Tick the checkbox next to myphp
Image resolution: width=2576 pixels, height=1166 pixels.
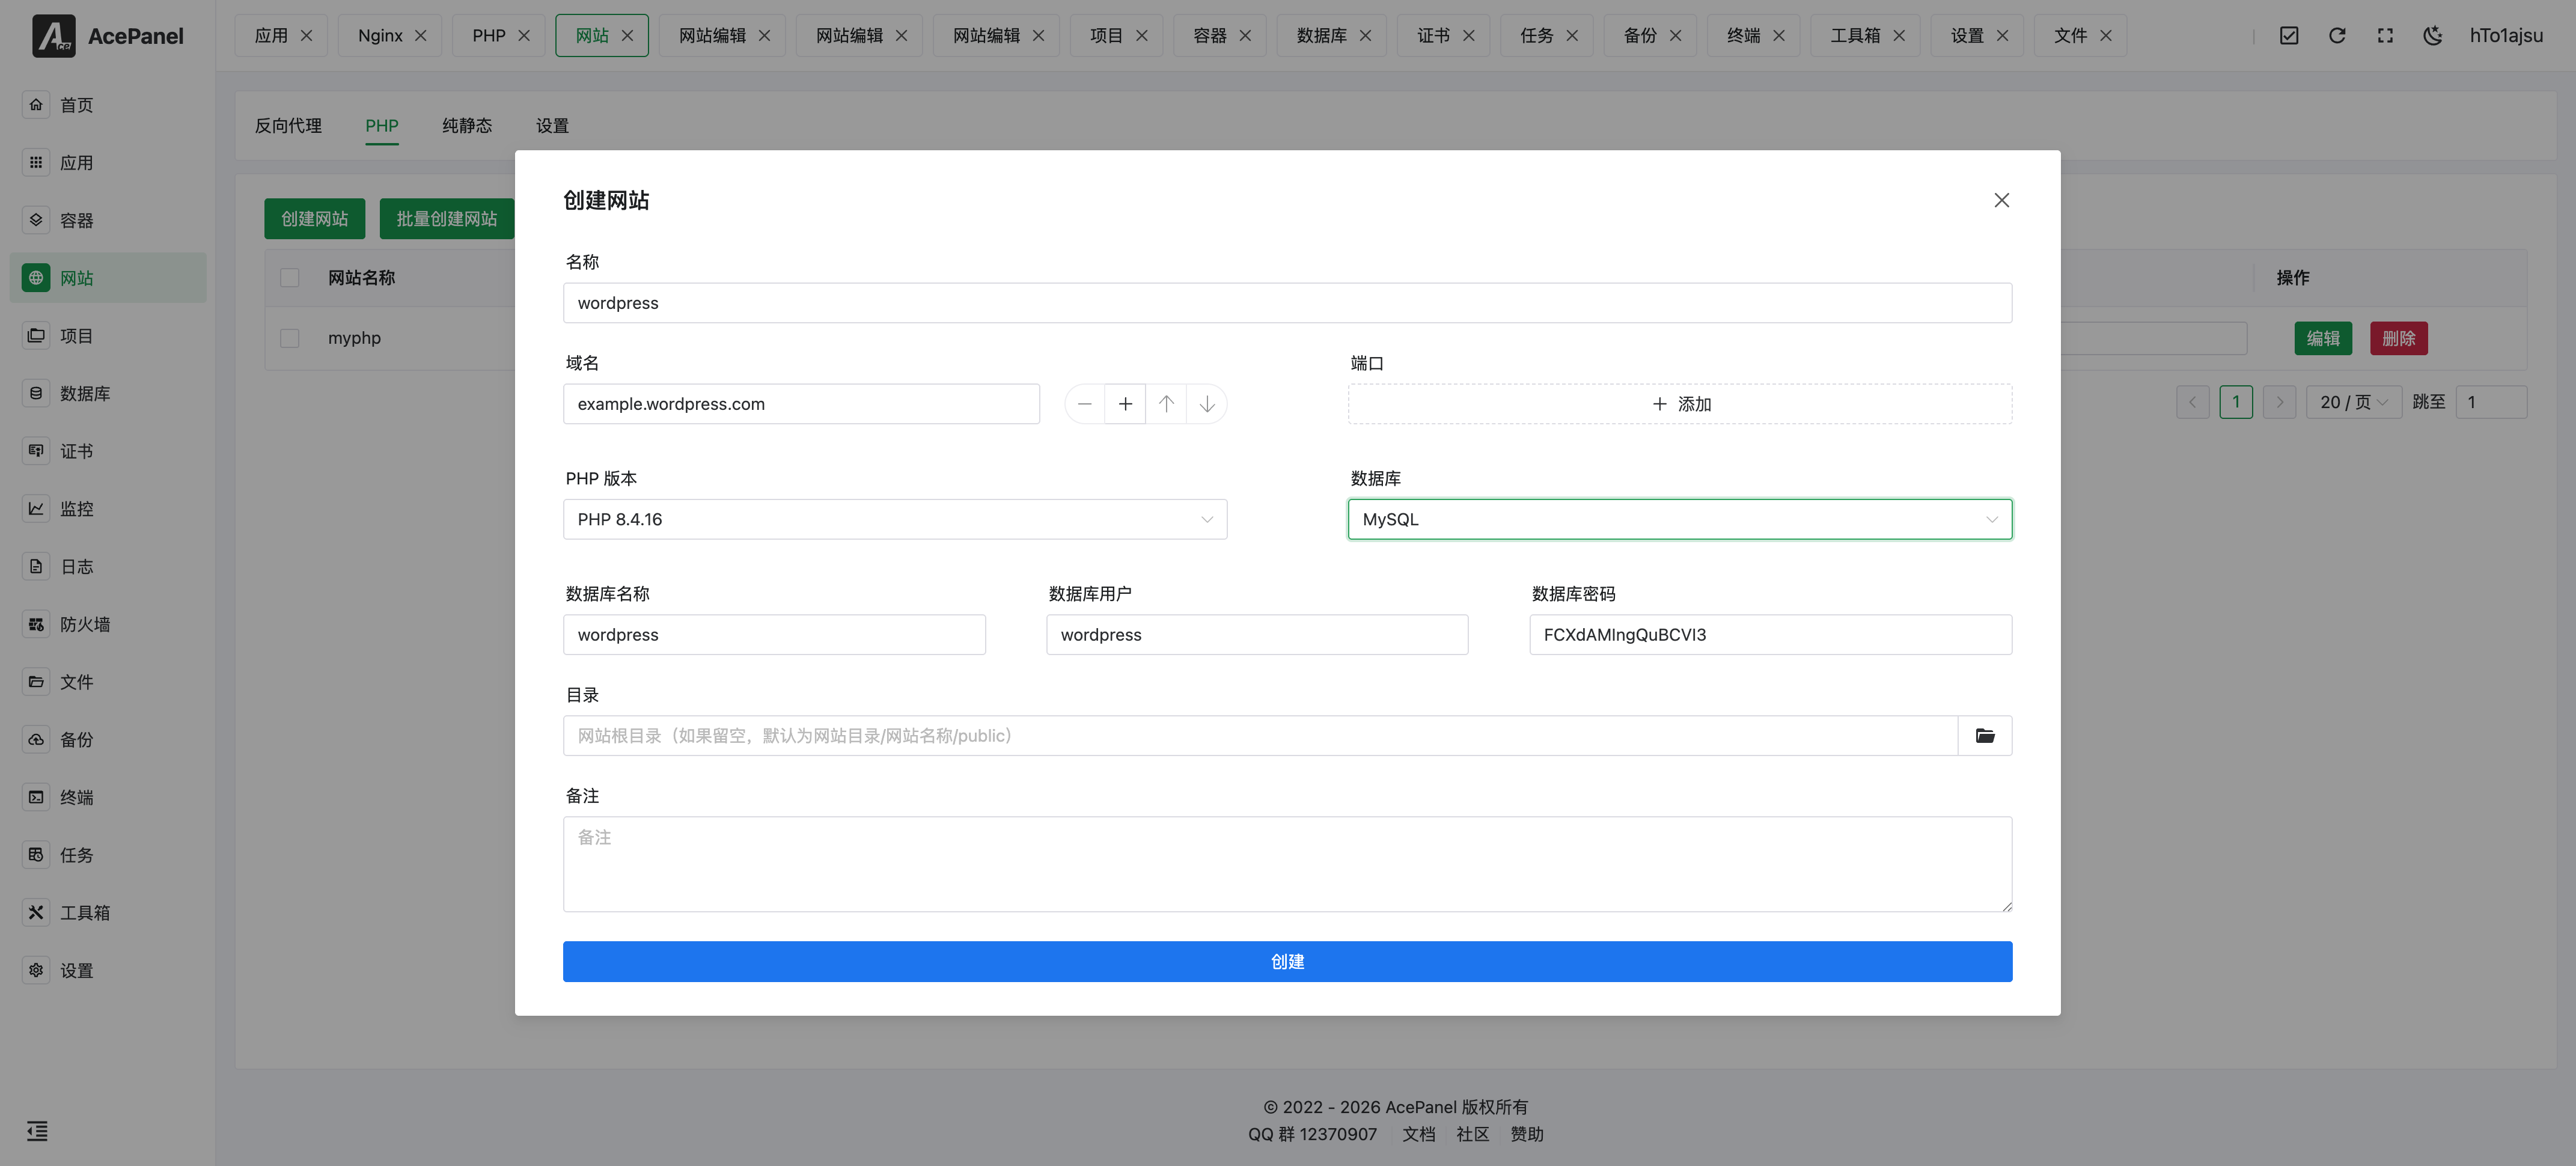(x=290, y=338)
